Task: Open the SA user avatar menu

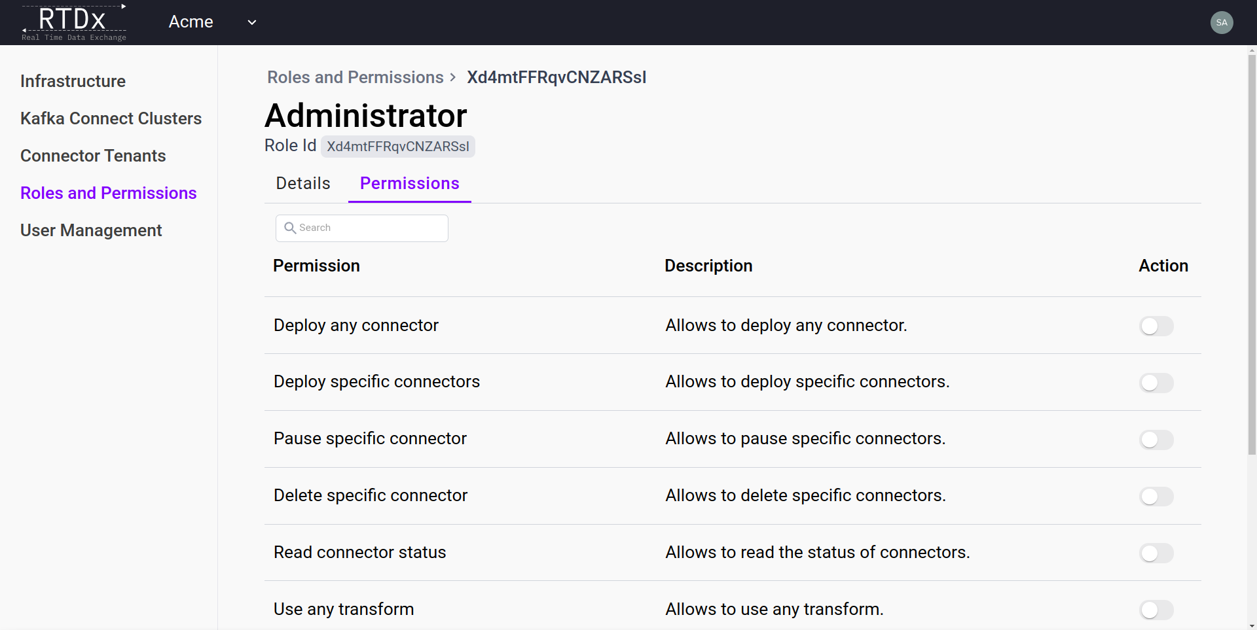Action: (1221, 22)
